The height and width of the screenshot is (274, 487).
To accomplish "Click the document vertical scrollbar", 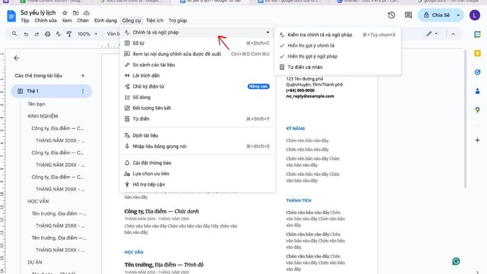I will point(465,120).
